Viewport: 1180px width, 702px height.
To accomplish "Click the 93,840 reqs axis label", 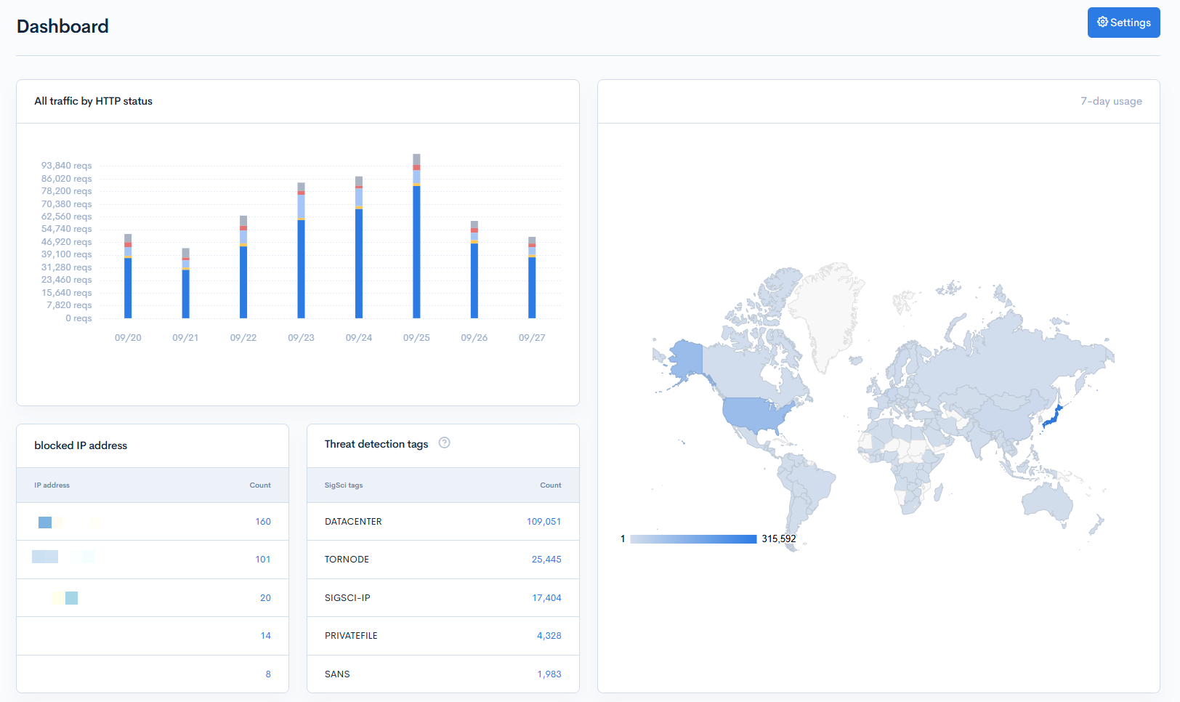I will 66,166.
